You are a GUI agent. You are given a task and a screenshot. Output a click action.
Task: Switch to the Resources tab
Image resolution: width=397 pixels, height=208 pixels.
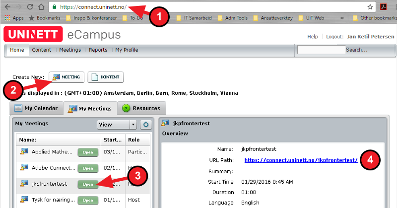[x=141, y=108]
